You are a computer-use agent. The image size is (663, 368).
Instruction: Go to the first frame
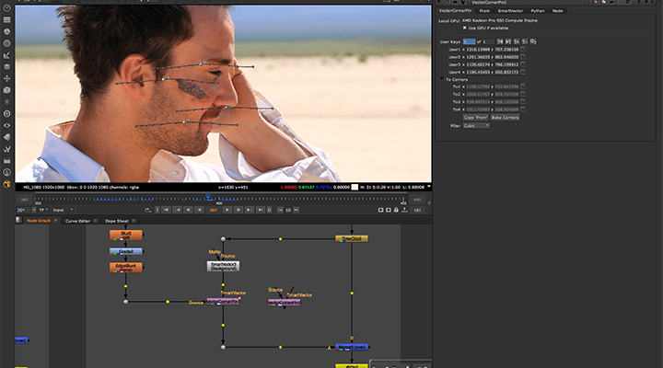(x=166, y=210)
